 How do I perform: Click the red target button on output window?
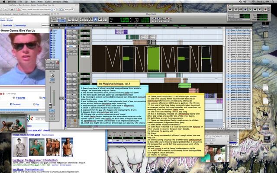(57, 62)
